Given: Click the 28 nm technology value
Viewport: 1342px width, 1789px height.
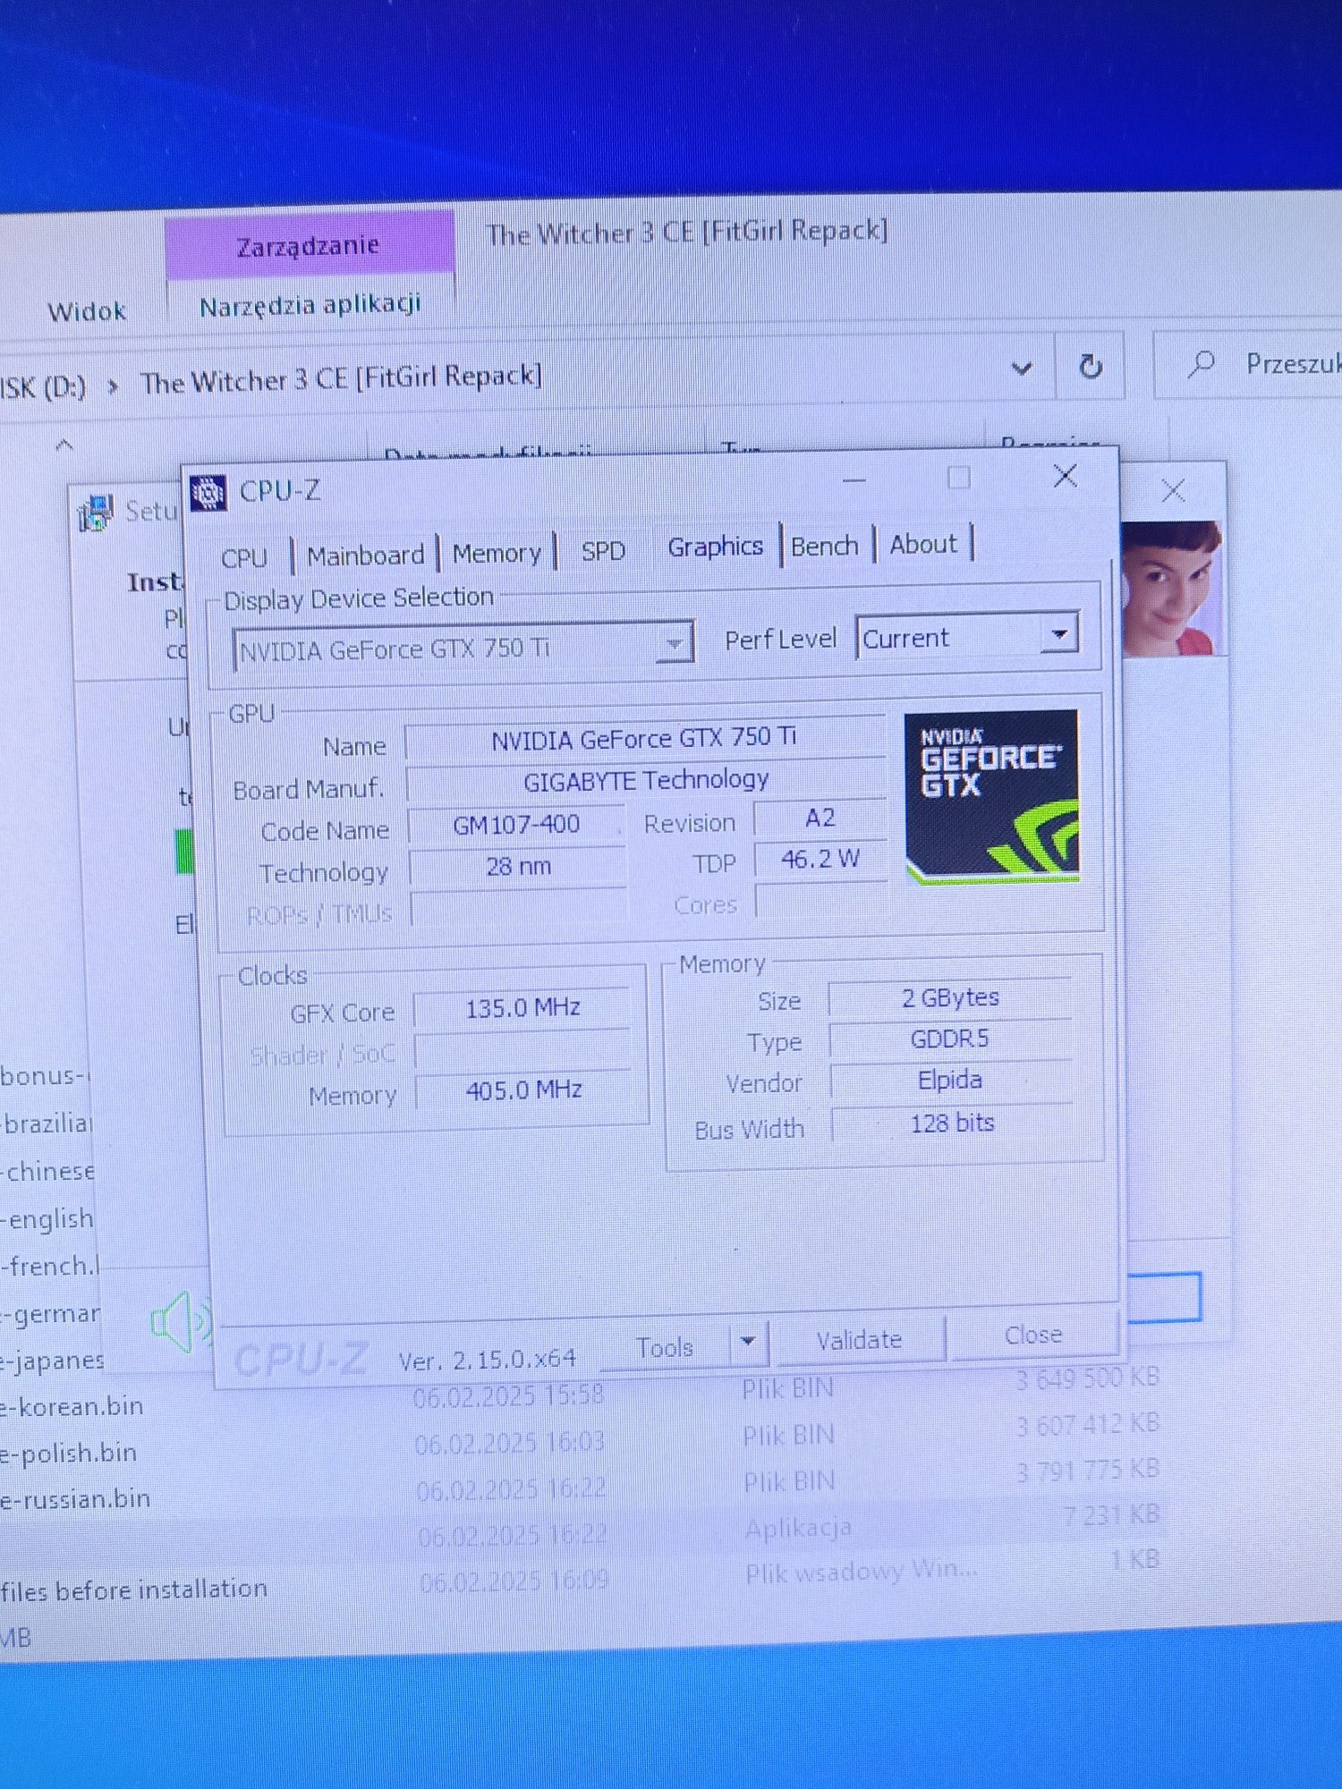Looking at the screenshot, I should click(x=518, y=866).
